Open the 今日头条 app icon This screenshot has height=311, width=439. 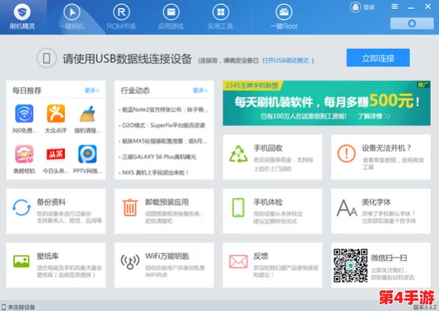point(56,154)
